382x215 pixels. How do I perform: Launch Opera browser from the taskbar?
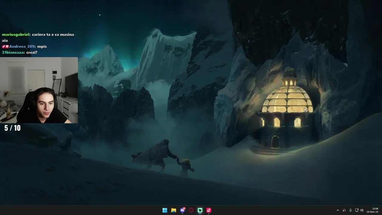(x=191, y=210)
